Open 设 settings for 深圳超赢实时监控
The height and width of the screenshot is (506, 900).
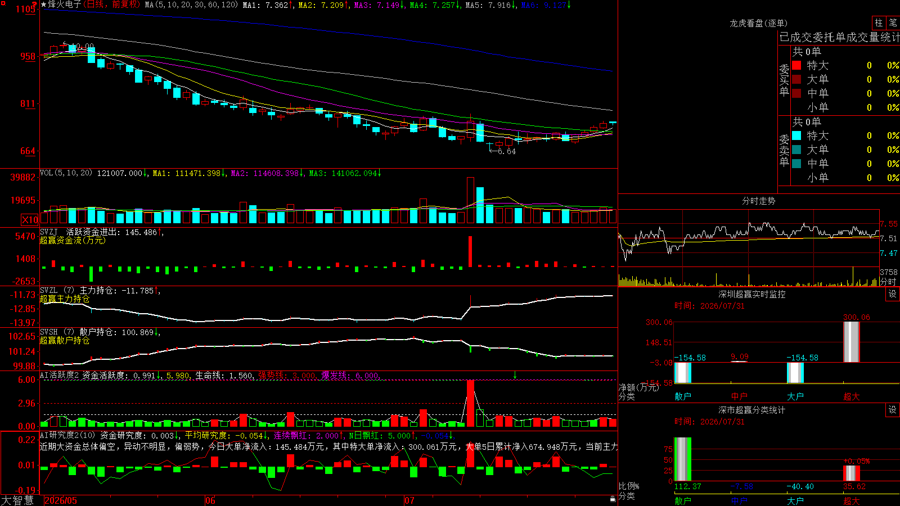tap(893, 294)
